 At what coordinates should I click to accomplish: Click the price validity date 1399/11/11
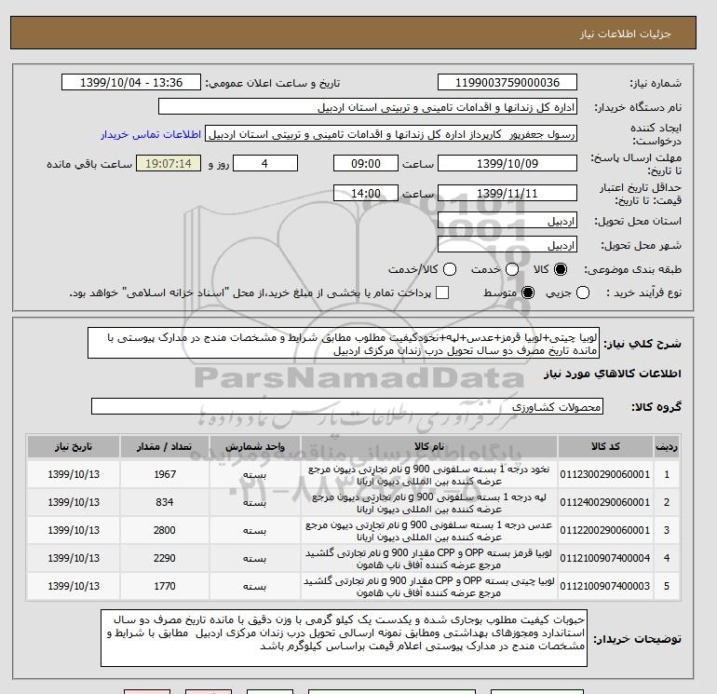(x=507, y=193)
